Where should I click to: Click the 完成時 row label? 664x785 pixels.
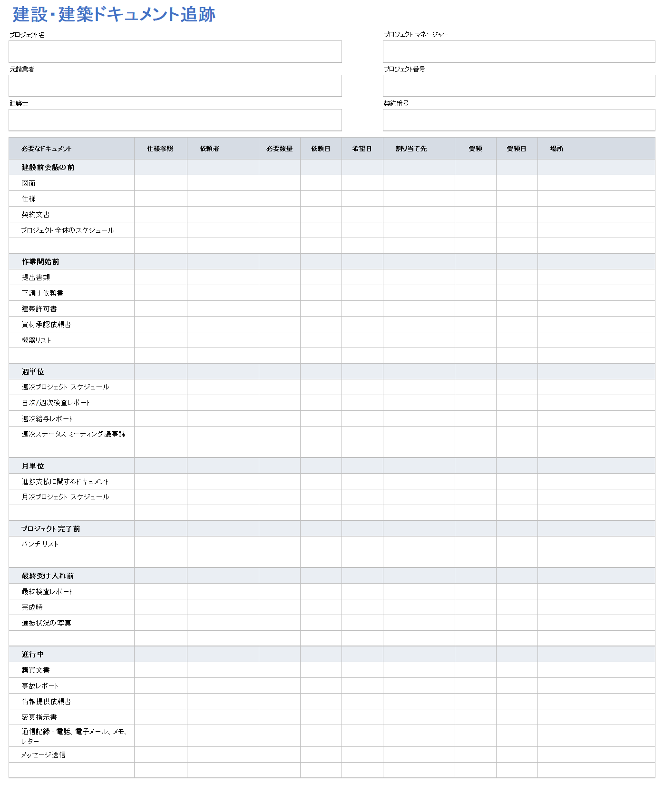coord(32,607)
